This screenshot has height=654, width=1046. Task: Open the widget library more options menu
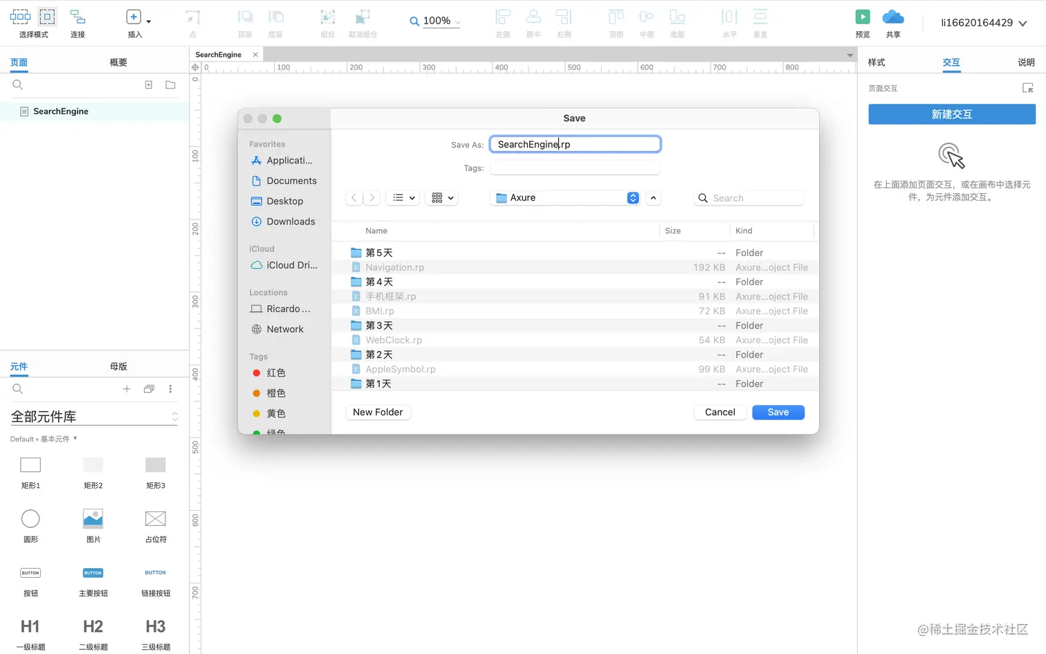point(170,389)
